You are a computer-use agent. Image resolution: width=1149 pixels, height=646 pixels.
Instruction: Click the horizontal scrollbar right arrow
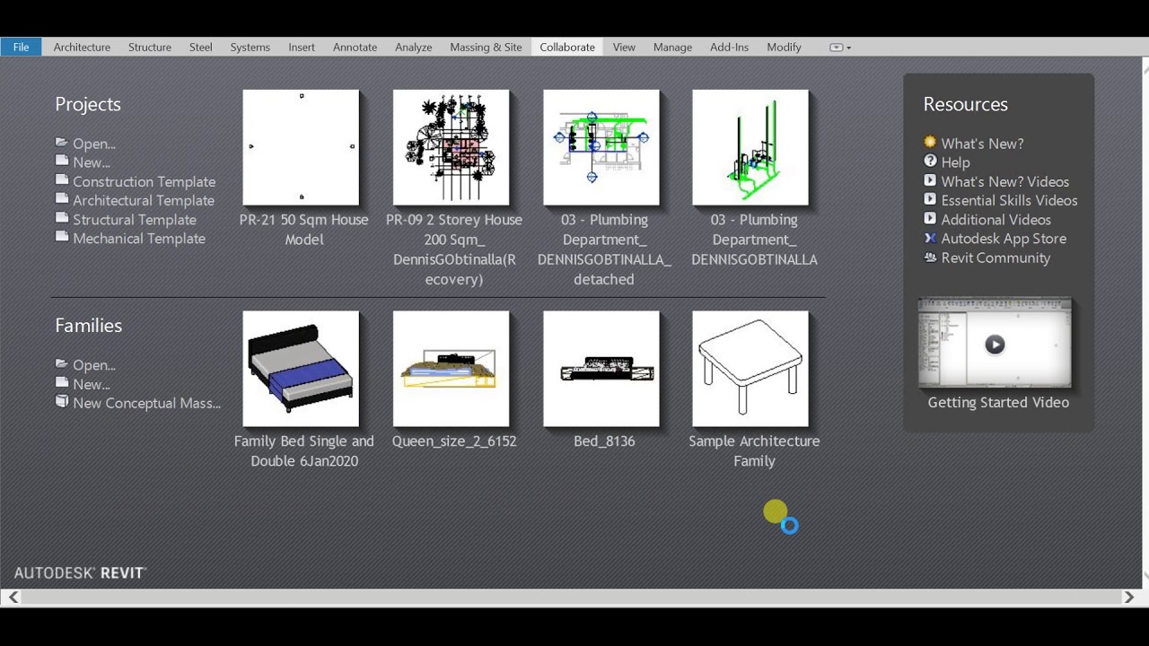point(1128,597)
